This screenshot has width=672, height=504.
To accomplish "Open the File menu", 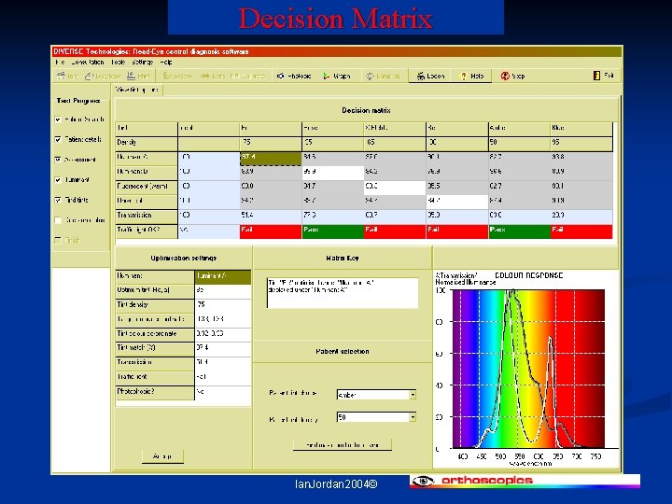I will (x=60, y=63).
